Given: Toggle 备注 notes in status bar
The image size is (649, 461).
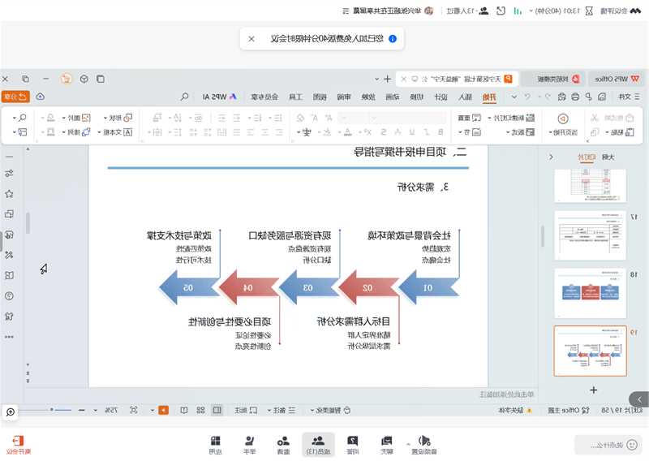Looking at the screenshot, I should tap(281, 410).
